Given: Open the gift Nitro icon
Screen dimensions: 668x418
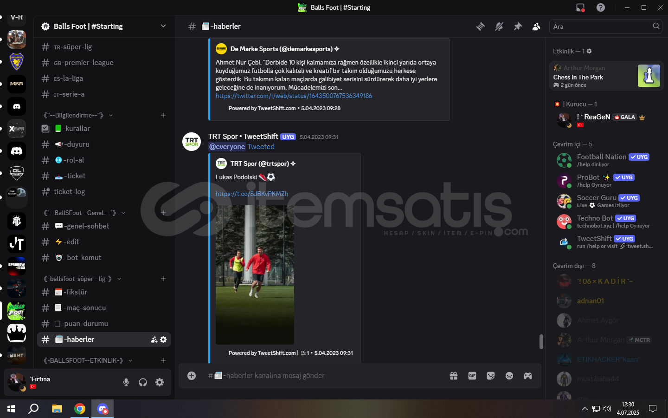Looking at the screenshot, I should [x=454, y=376].
